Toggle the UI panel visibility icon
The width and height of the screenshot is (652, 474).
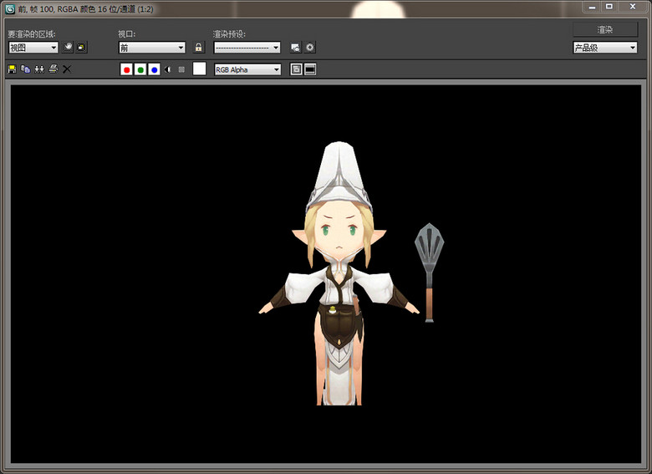[310, 69]
